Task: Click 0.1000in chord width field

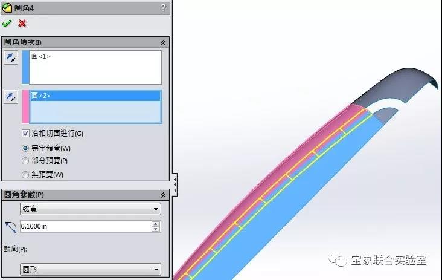Action: (86, 226)
